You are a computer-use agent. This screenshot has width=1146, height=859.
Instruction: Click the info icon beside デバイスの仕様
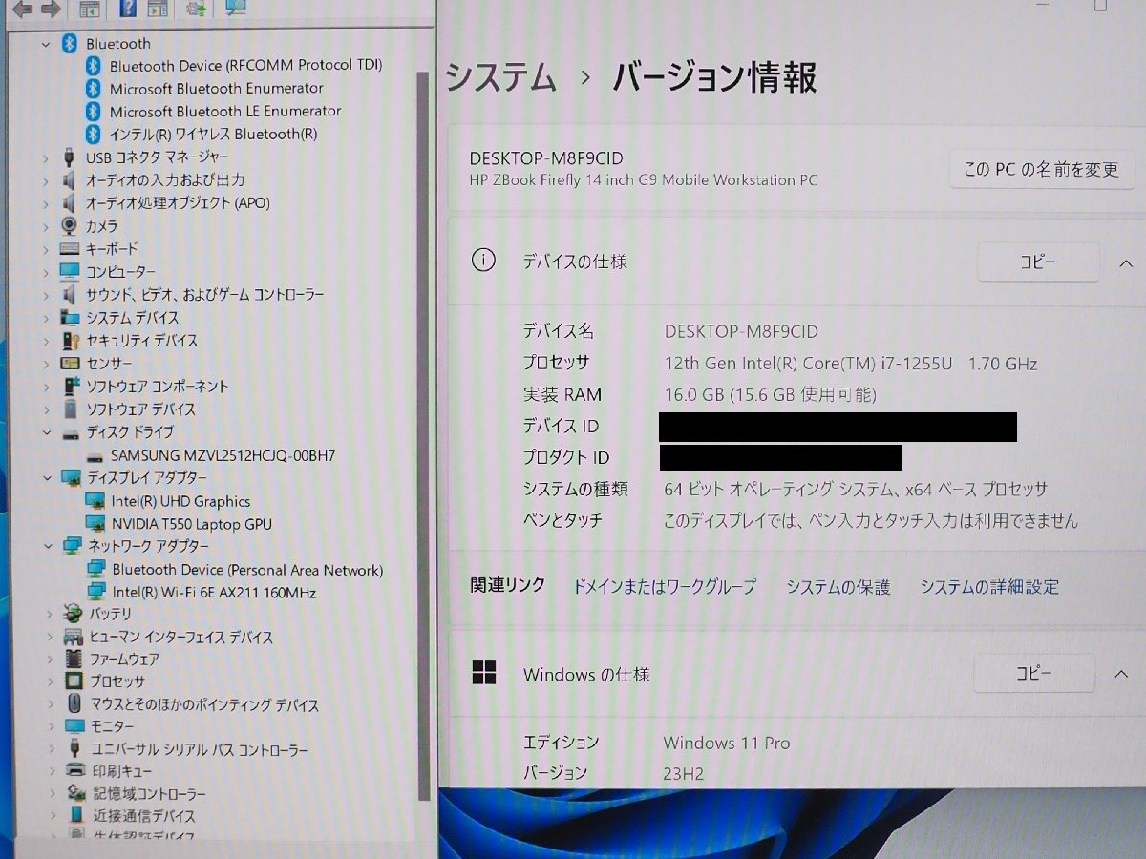[x=484, y=261]
